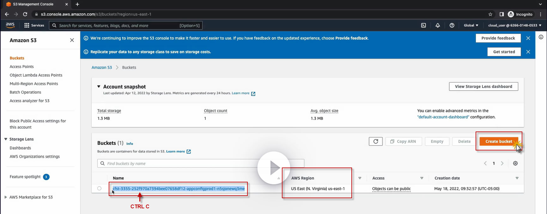Sort the Name column ascending

(x=278, y=178)
